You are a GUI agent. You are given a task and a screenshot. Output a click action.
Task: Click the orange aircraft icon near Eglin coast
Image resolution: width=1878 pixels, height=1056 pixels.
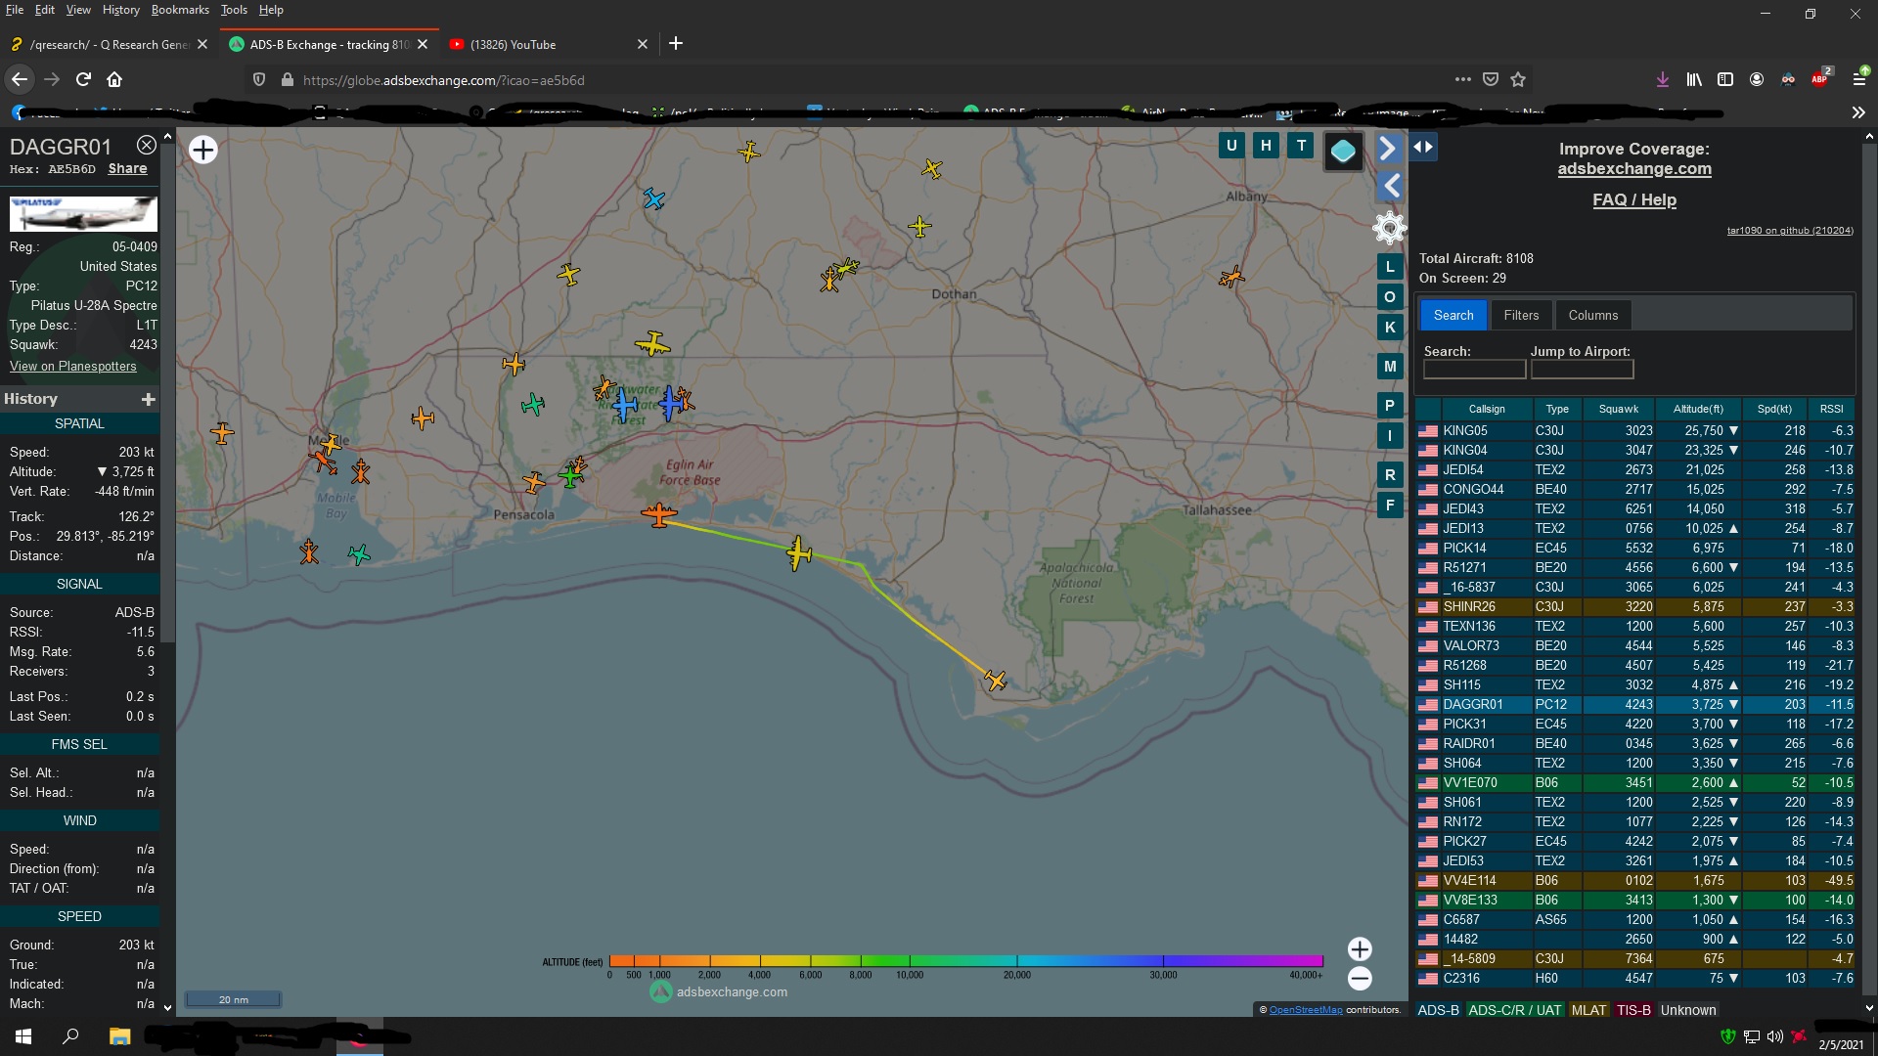tap(659, 513)
